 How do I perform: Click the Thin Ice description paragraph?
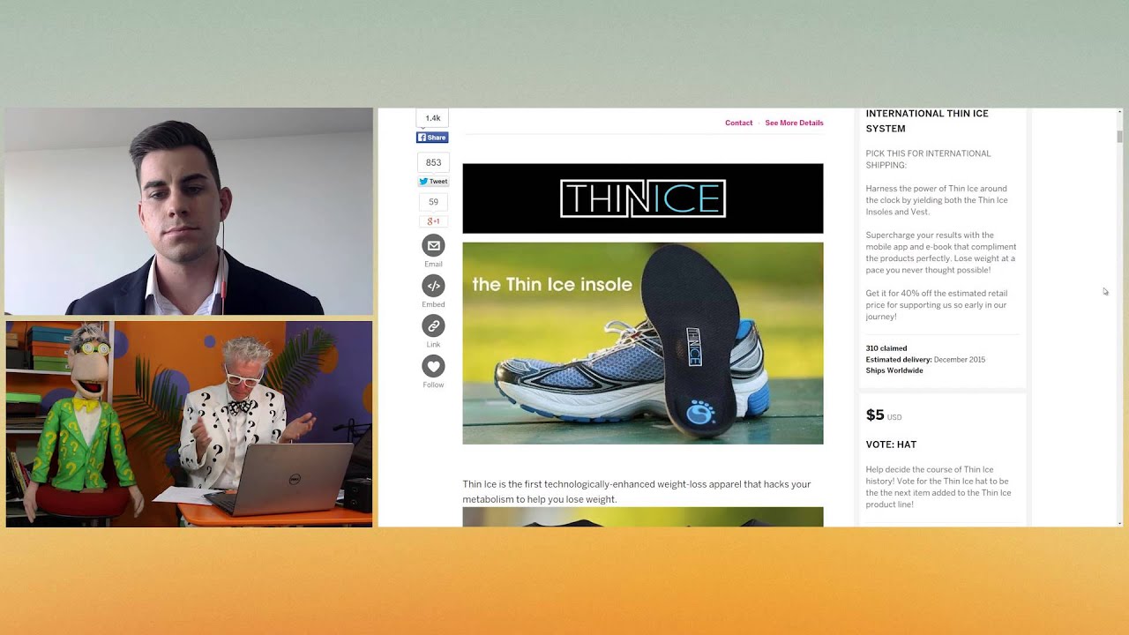pos(637,491)
